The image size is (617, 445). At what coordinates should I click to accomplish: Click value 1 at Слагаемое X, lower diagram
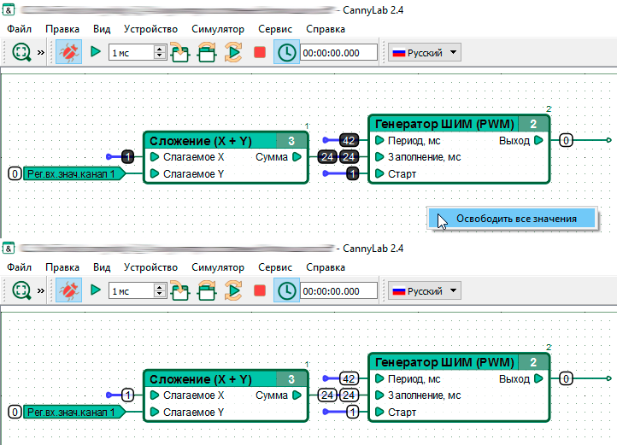tap(128, 395)
